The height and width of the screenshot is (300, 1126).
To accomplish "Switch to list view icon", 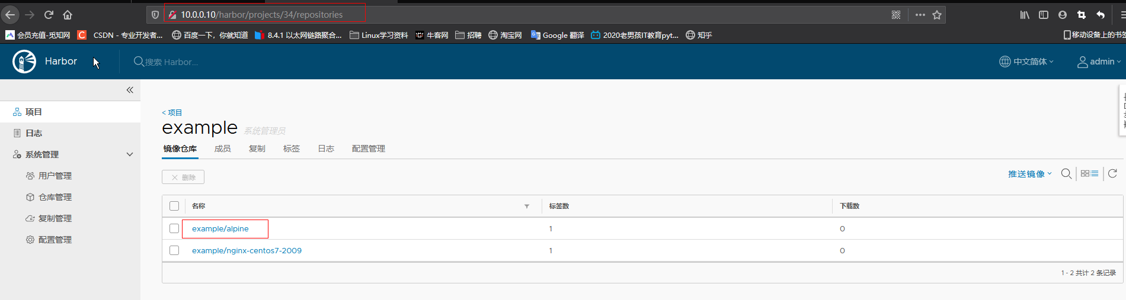I will click(1095, 173).
